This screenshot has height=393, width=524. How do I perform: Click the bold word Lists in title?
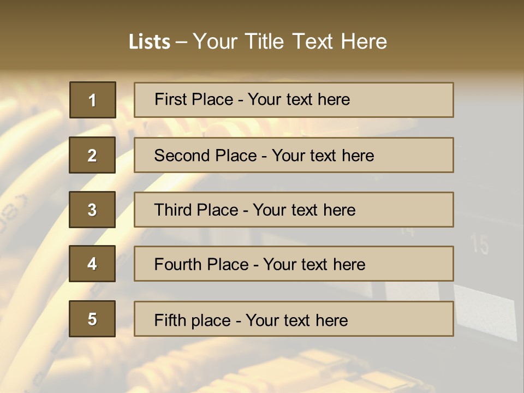click(x=149, y=42)
